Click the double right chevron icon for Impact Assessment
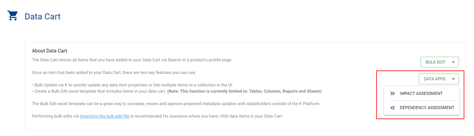This screenshot has height=136, width=474. 393,94
